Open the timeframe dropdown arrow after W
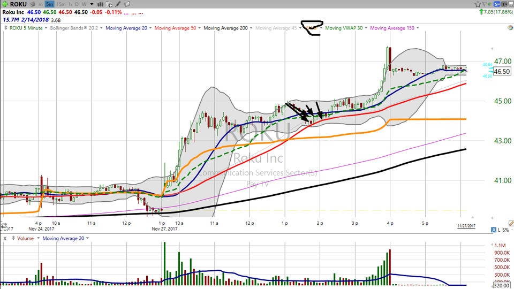 tap(92, 4)
